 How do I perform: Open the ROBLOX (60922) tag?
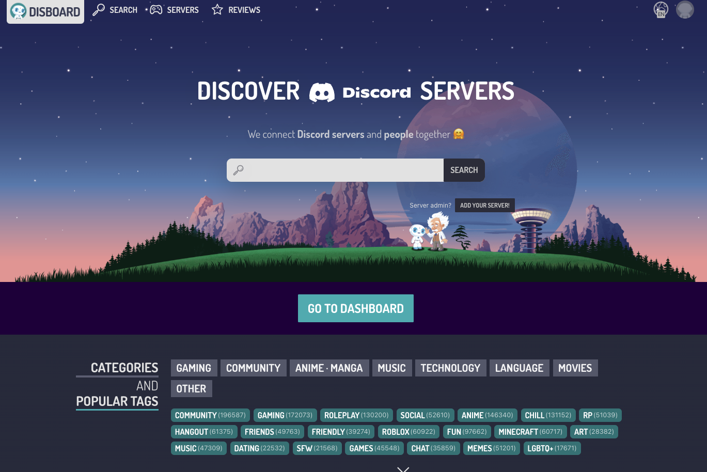tap(409, 432)
